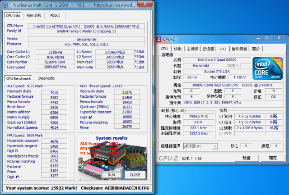Click the Brute force value 5926
Image resolution: width=289 pixels, height=195 pixels.
54,107
